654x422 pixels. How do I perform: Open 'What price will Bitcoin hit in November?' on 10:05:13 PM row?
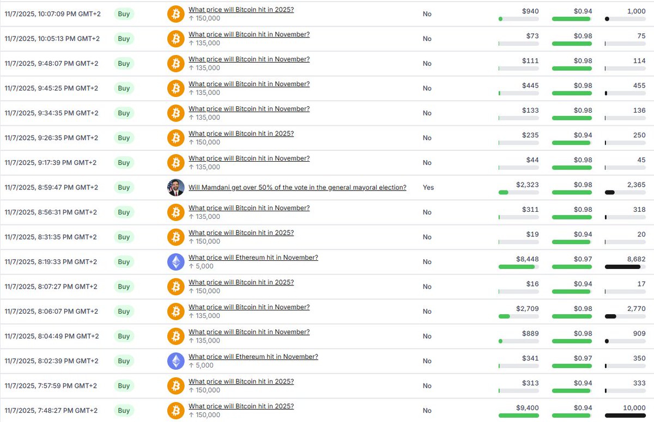coord(249,34)
